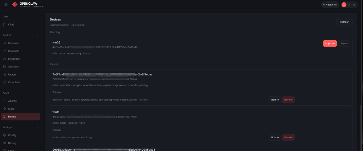Collapse the Control sidebar section
The image size is (363, 151).
38,35
